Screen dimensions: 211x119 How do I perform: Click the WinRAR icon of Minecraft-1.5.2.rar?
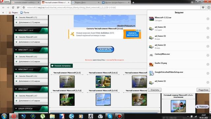point(151,19)
